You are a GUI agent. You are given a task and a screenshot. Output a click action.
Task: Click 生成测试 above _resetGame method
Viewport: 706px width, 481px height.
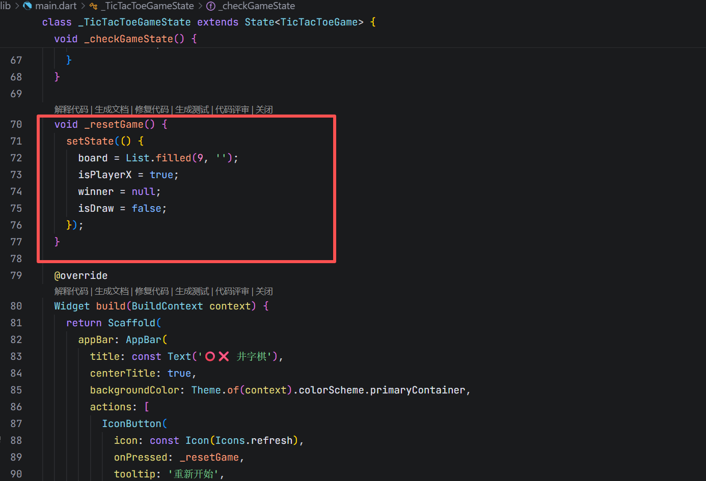click(192, 109)
